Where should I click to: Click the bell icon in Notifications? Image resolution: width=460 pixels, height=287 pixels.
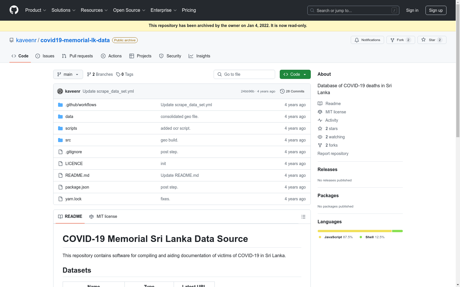(357, 40)
